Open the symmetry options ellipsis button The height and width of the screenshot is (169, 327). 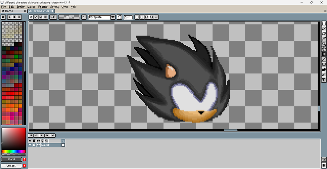(x=156, y=17)
